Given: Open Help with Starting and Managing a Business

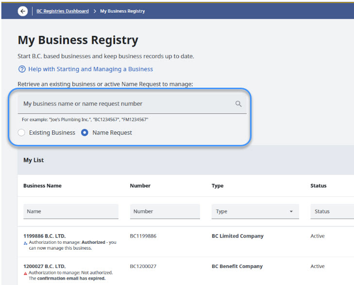Looking at the screenshot, I should point(90,69).
